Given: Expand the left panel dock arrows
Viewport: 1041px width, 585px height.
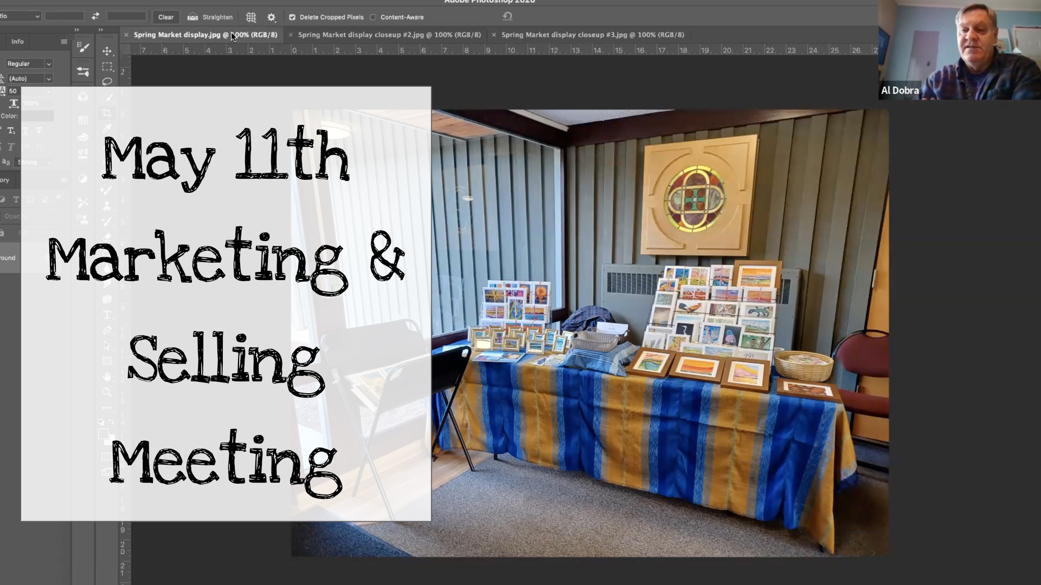Looking at the screenshot, I should point(76,30).
